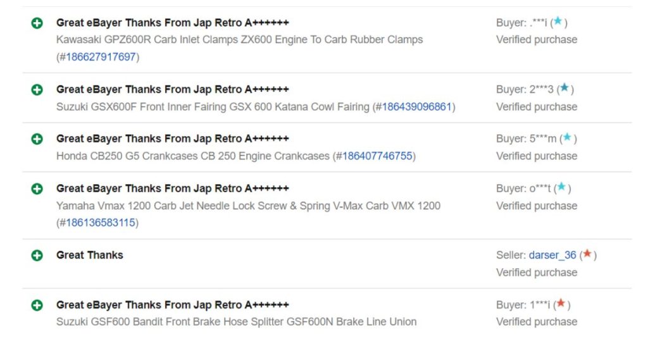Viewport: 648px width, 339px height.
Task: Click the red star next to seller darser_36
Action: (x=587, y=254)
